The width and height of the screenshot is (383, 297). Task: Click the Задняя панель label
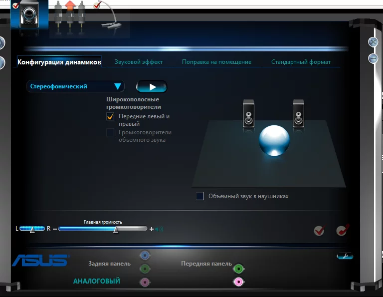click(109, 264)
